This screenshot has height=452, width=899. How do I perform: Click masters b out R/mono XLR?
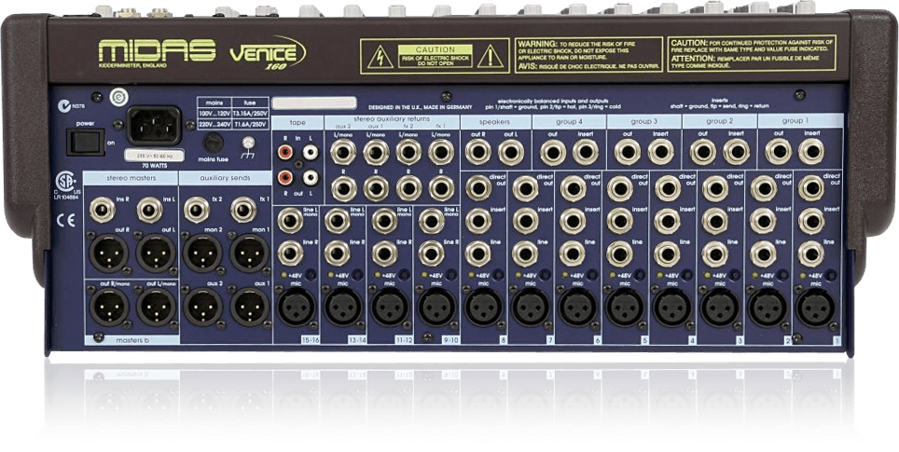[109, 307]
